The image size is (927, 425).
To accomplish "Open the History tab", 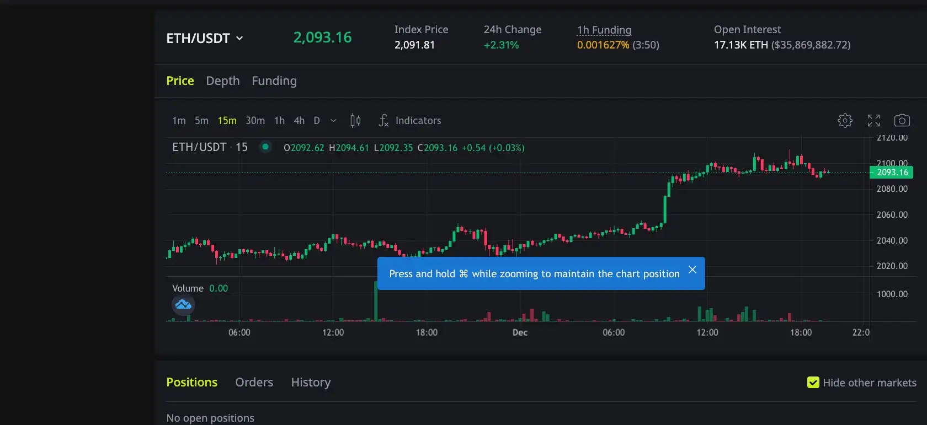I will click(311, 382).
